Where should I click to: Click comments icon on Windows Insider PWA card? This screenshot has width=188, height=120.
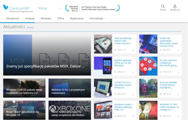[x=122, y=116]
